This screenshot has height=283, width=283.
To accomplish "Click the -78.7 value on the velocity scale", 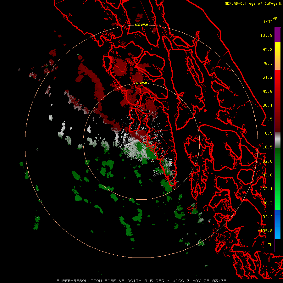I will pyautogui.click(x=266, y=203).
